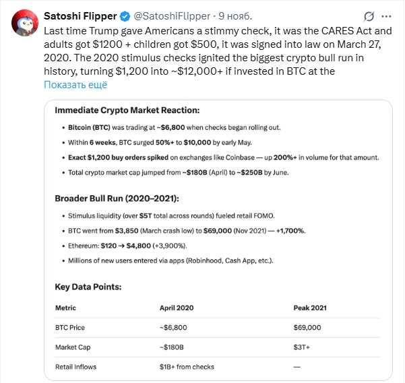Click the "Metric" column header

(65, 308)
